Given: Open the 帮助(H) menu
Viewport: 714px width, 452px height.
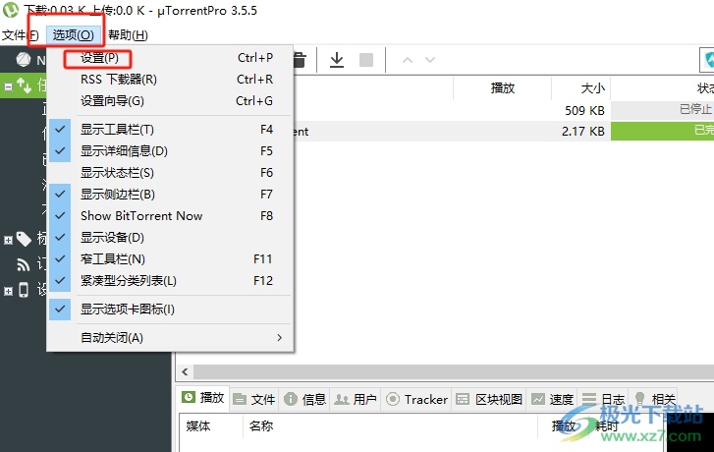Looking at the screenshot, I should [x=128, y=35].
